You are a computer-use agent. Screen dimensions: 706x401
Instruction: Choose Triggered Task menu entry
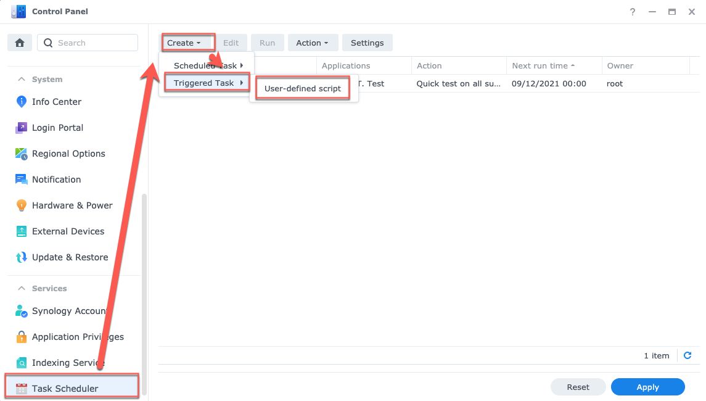[204, 83]
